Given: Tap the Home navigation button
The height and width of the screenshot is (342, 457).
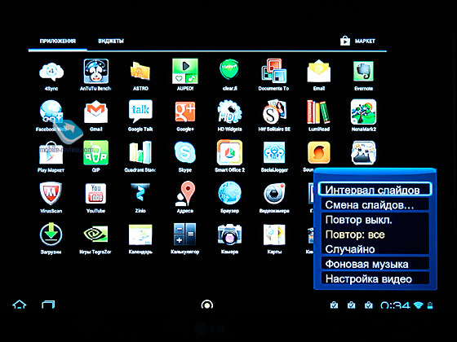Looking at the screenshot, I should 20,305.
